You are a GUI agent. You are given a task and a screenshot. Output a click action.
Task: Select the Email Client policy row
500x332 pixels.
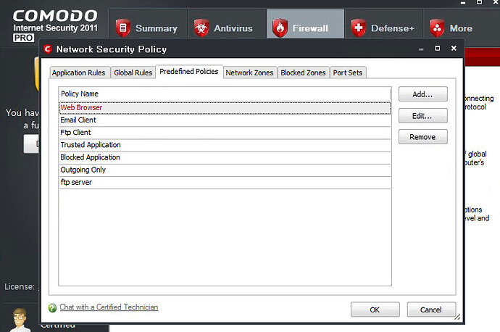225,120
